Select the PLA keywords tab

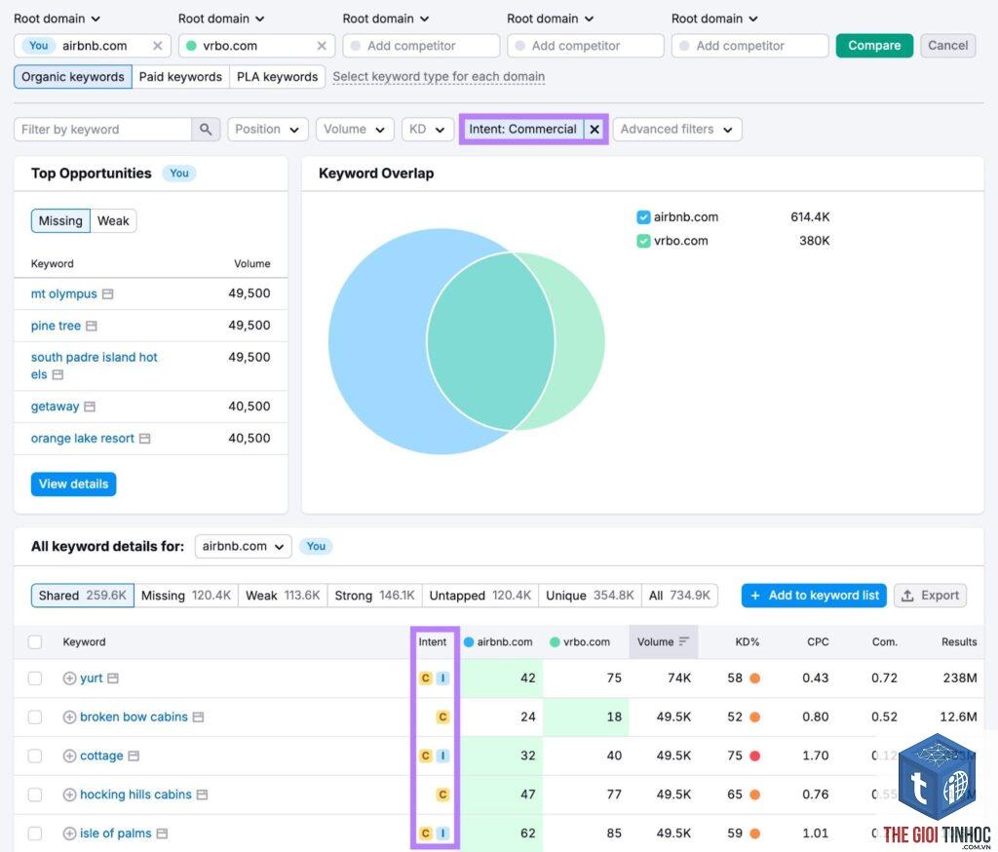click(278, 77)
